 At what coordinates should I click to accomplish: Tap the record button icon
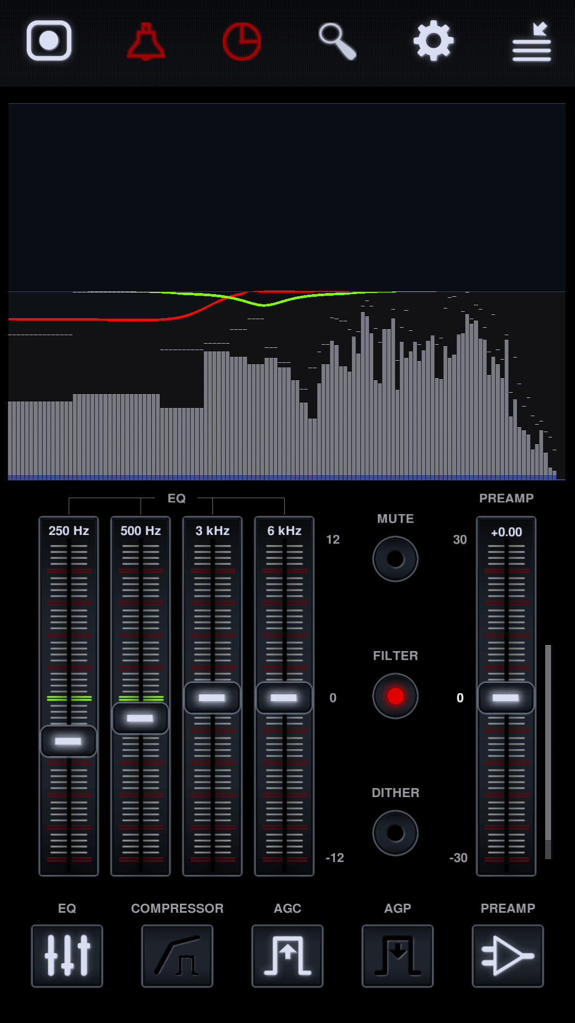coord(49,40)
